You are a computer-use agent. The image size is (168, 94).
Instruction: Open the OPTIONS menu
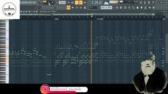tap(25, 2)
